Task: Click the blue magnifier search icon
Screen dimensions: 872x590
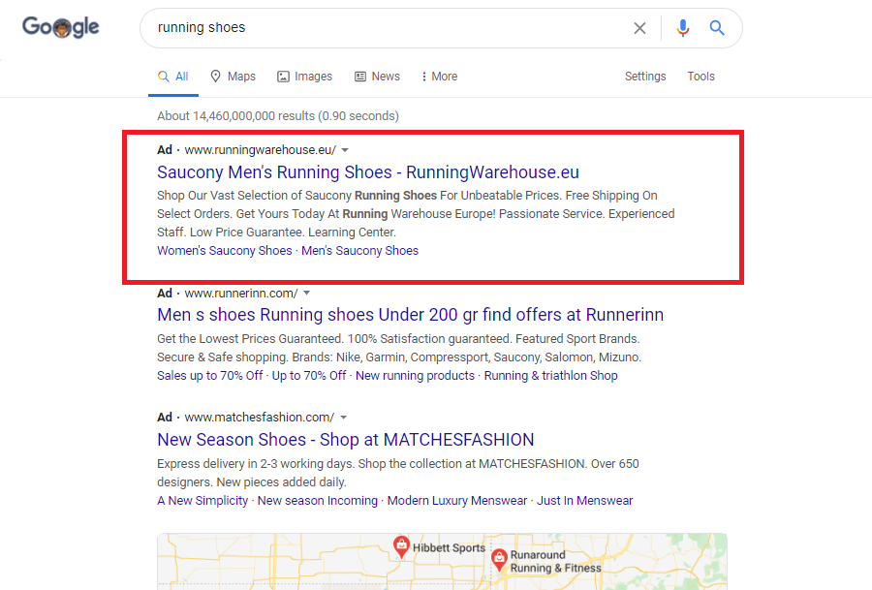Action: click(x=717, y=28)
